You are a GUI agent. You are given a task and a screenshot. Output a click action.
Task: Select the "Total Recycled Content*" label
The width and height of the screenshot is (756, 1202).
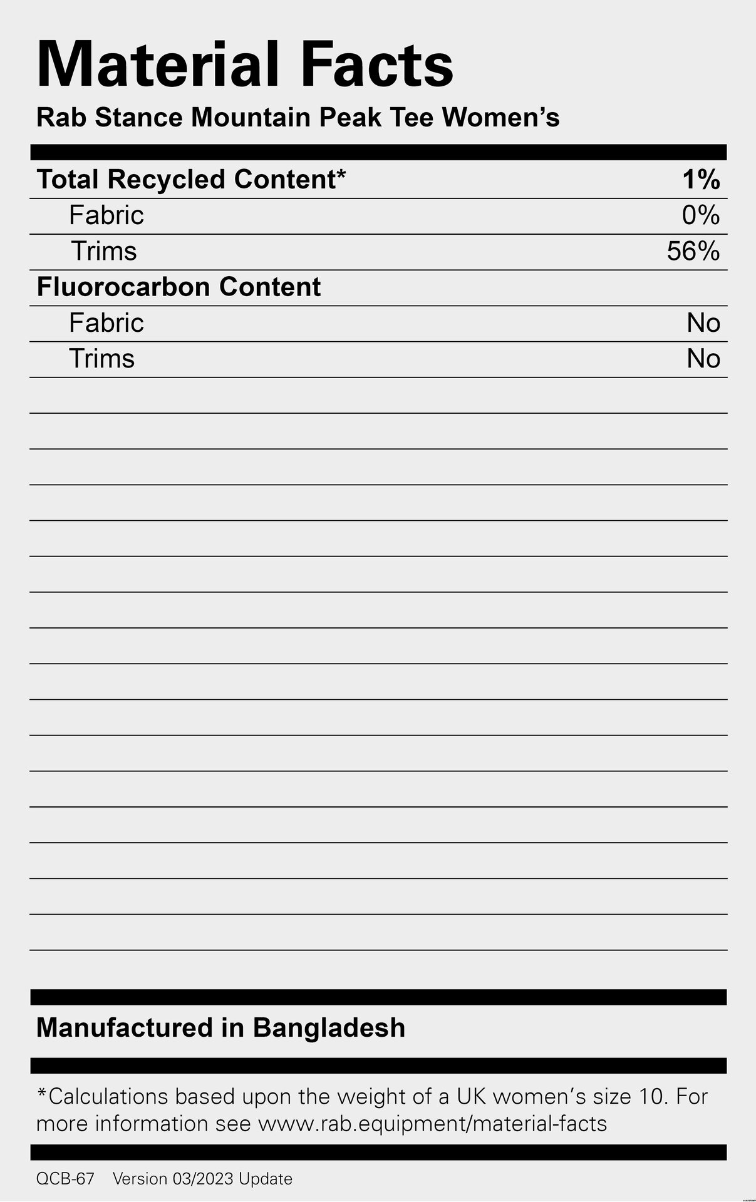point(191,180)
